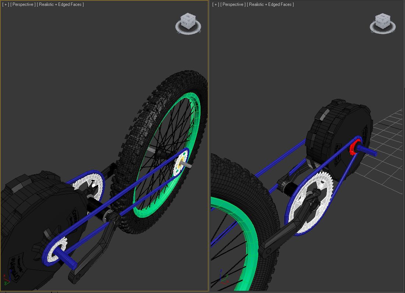Viewport: 405px width, 293px height.
Task: Click the ViewCube in the right viewport
Action: (x=382, y=21)
